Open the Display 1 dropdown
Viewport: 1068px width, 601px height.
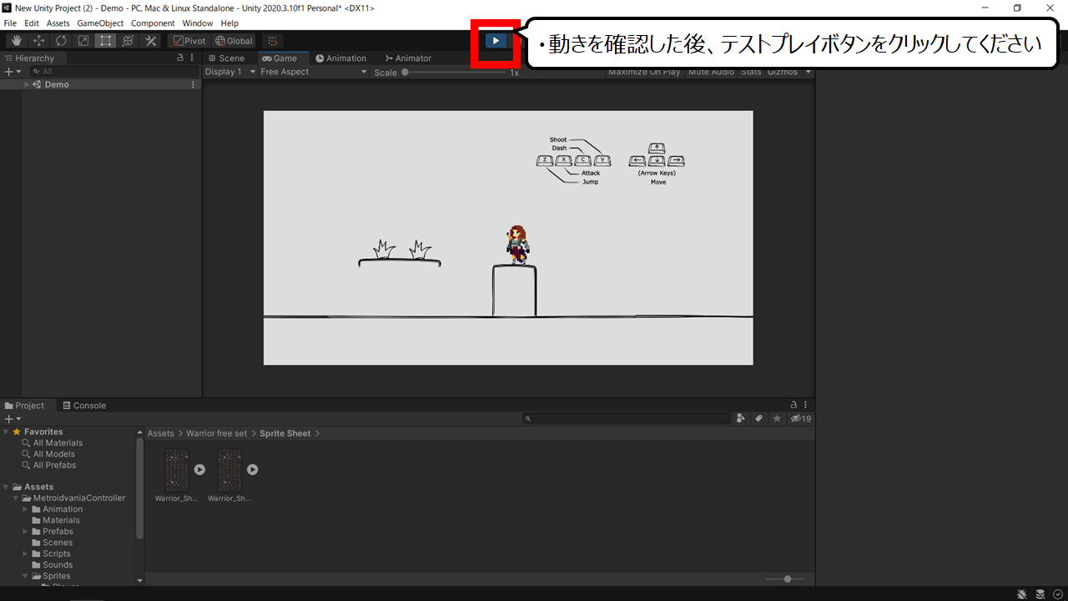click(230, 72)
